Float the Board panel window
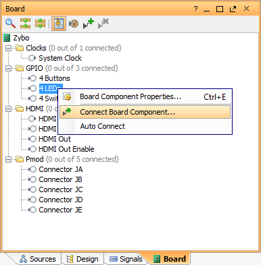Screen dimensions: 261x265 click(x=233, y=9)
